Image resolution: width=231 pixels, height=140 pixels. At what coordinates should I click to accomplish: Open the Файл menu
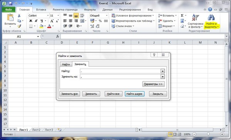tap(8, 10)
